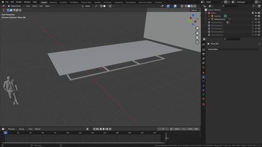The width and height of the screenshot is (262, 147).
Task: Open the Add Modifier dropdown
Action: pyautogui.click(x=234, y=49)
